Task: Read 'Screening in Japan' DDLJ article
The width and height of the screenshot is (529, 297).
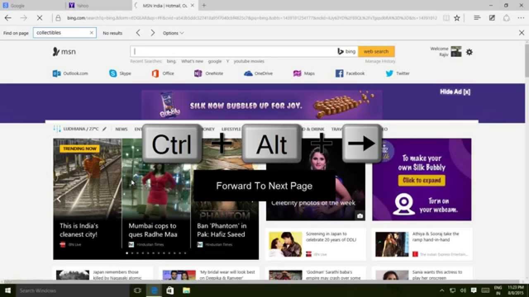Action: tap(316, 244)
